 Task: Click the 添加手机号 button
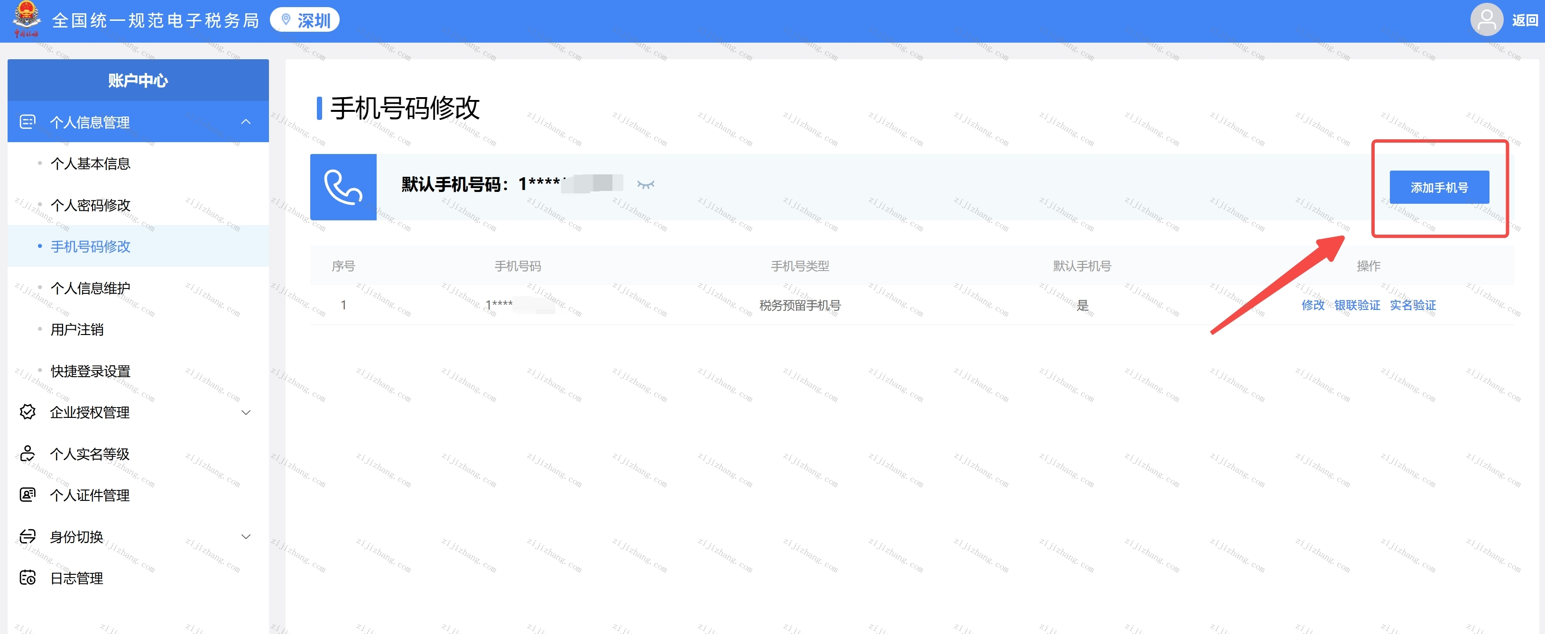click(1439, 188)
